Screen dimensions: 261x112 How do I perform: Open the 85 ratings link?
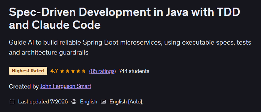coord(102,71)
